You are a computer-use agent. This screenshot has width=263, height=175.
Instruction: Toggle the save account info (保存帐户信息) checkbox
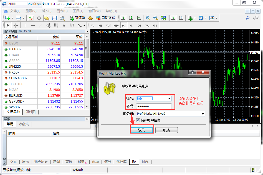138,120
